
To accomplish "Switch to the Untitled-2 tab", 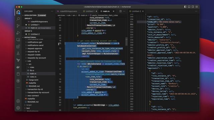I will [136, 11].
